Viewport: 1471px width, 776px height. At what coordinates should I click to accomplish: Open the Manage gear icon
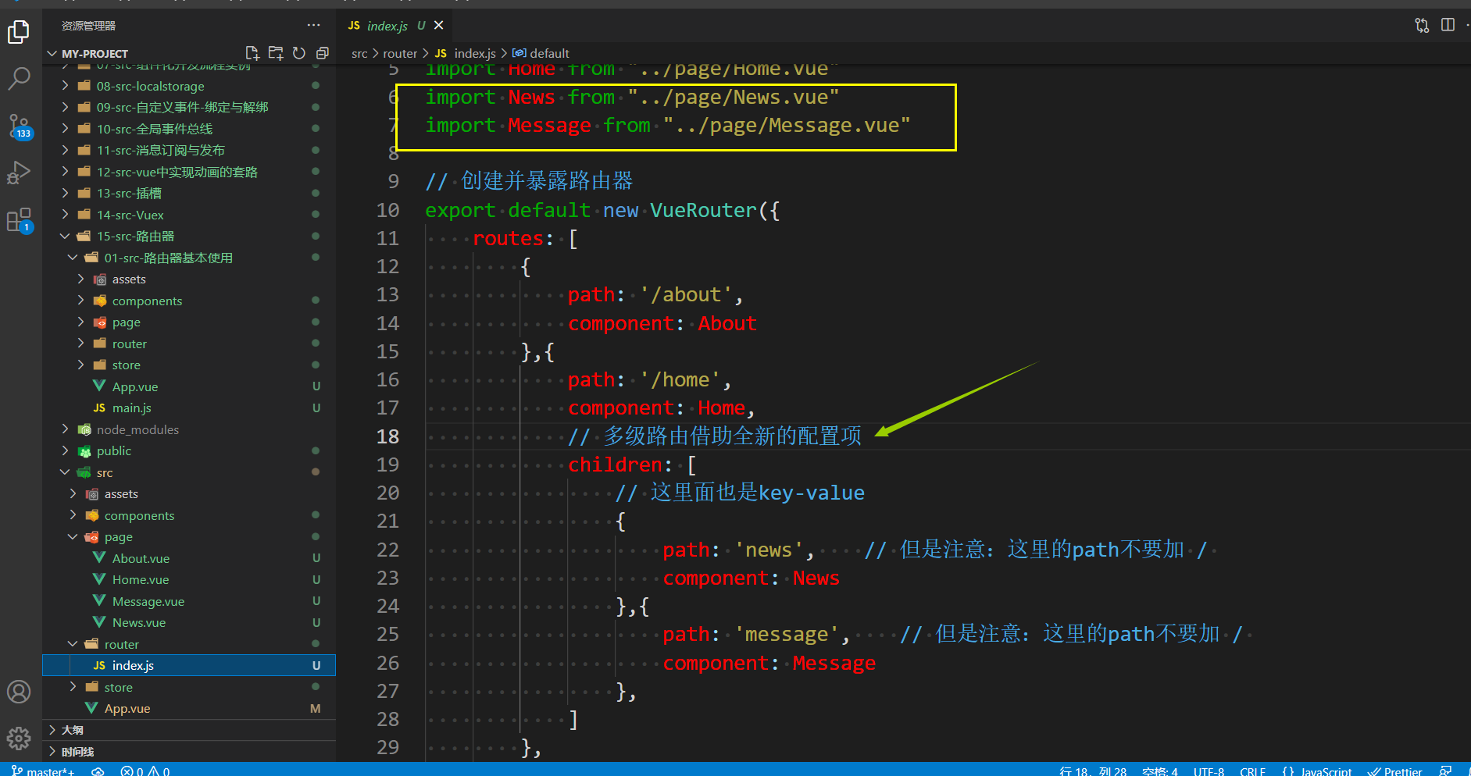tap(19, 738)
